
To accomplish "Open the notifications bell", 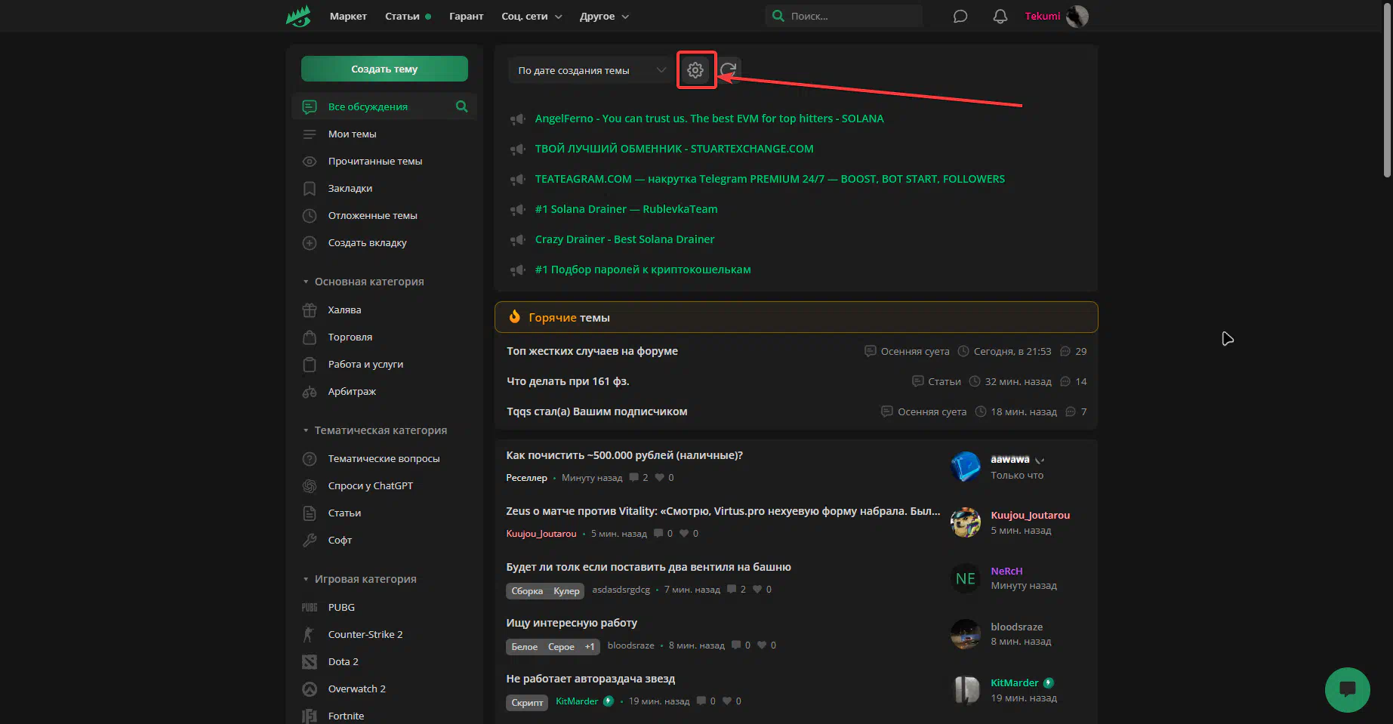I will (1000, 16).
